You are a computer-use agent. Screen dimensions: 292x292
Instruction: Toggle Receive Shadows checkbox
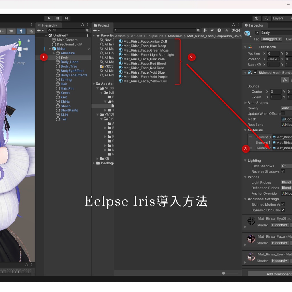click(x=283, y=171)
